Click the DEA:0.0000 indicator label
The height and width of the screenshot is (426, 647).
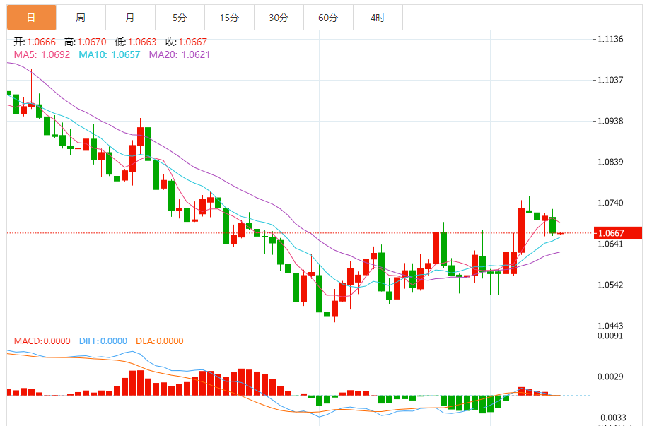(x=160, y=341)
